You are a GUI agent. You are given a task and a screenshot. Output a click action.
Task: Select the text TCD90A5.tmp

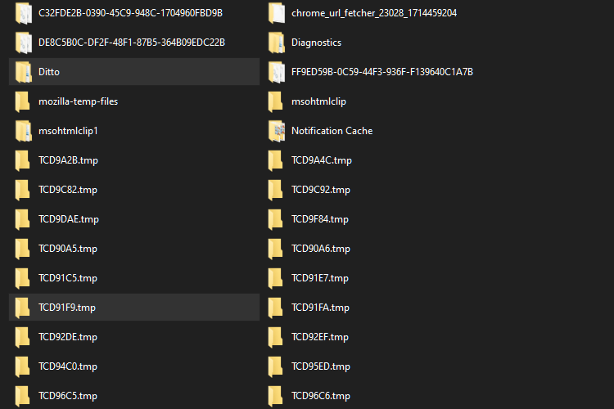(68, 249)
